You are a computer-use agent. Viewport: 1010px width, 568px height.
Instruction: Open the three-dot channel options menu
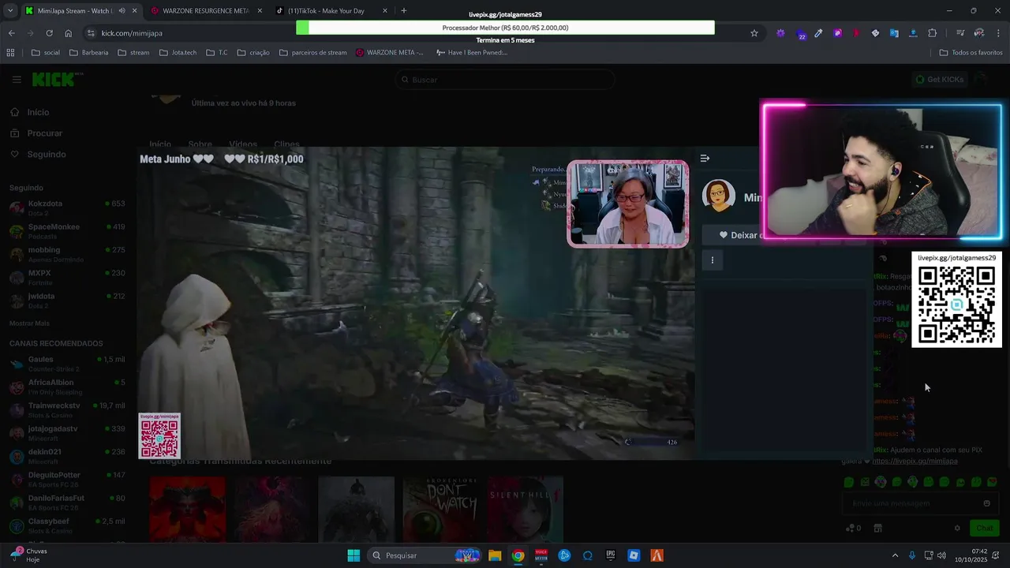coord(713,260)
